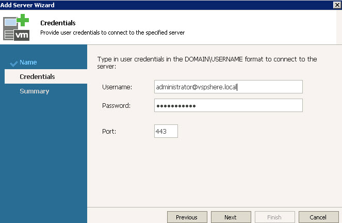Cancel the Add Server wizard
This screenshot has height=223, width=342.
pyautogui.click(x=319, y=217)
